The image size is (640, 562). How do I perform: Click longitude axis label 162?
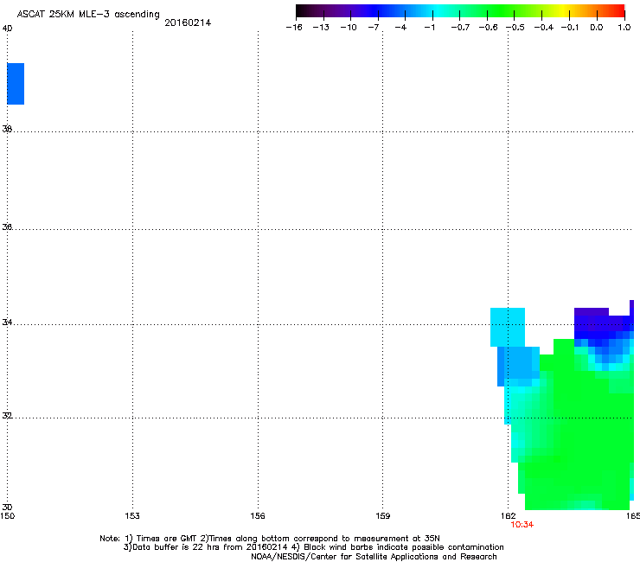509,516
